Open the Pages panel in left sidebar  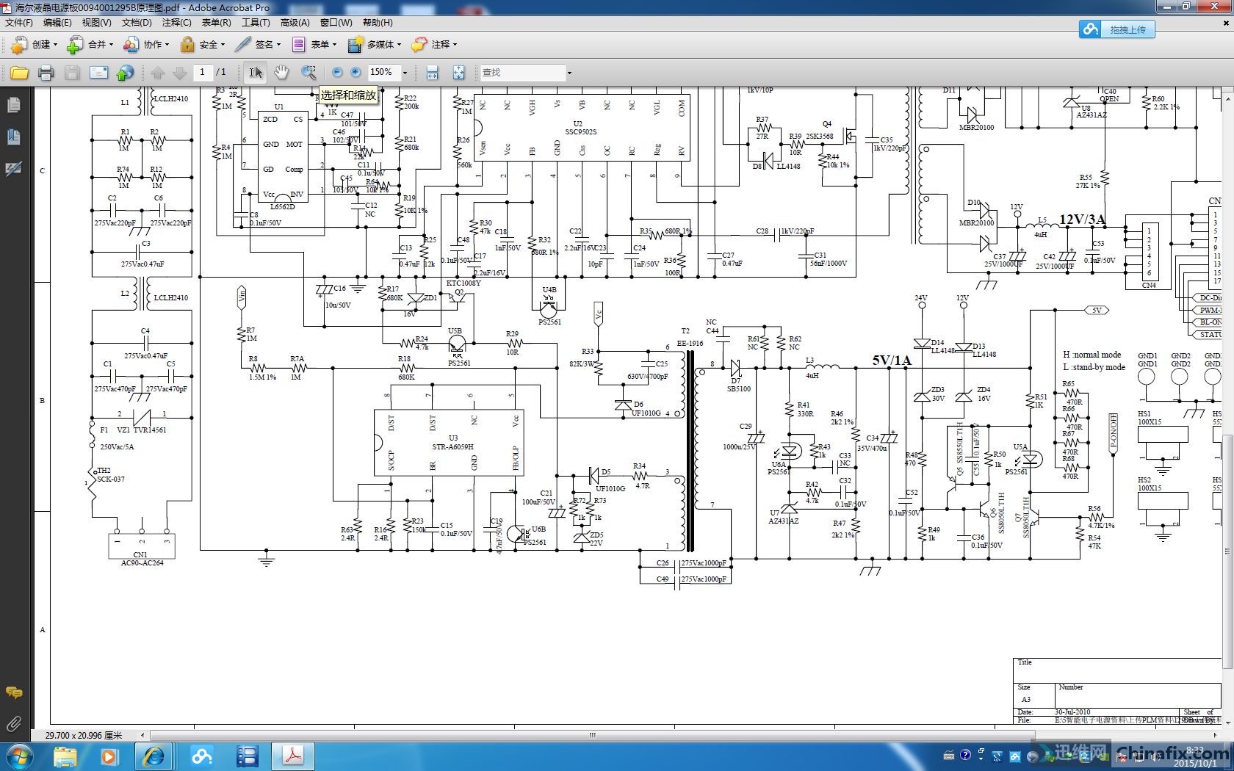[x=13, y=105]
